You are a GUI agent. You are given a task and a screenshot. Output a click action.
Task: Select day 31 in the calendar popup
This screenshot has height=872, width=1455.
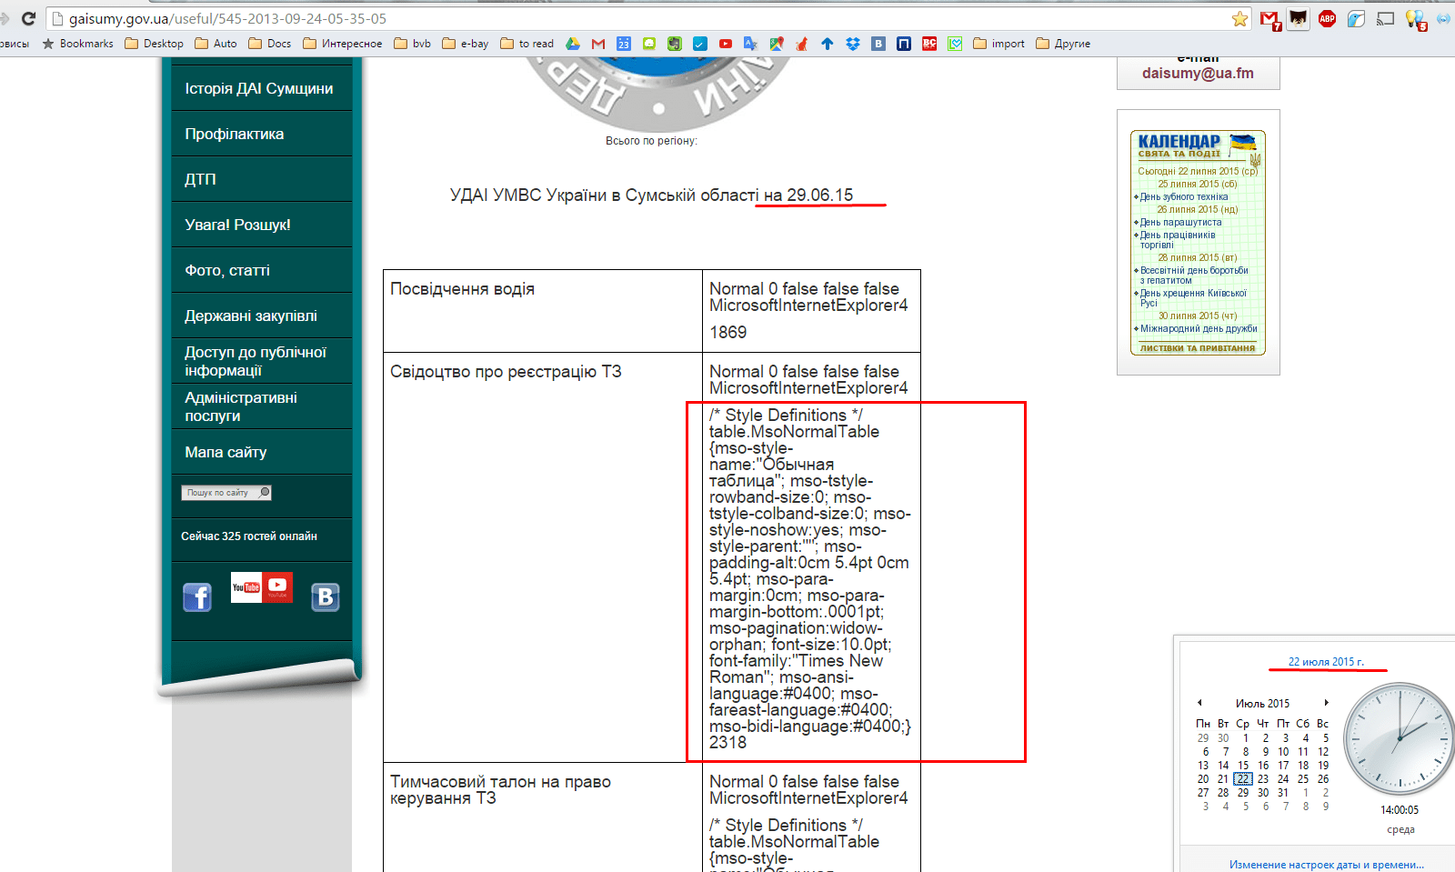pos(1283,793)
